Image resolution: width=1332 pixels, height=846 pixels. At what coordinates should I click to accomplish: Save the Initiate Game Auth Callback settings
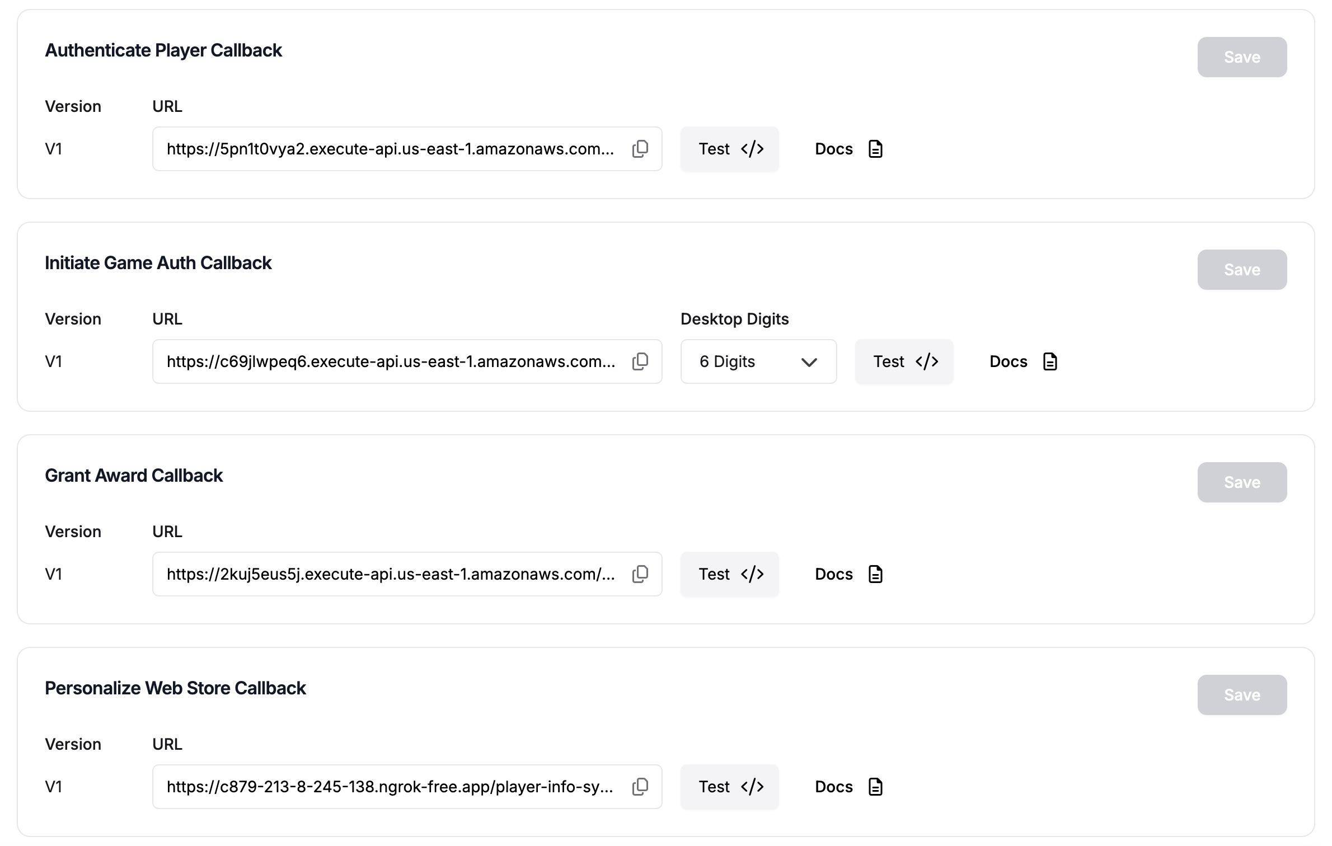(x=1242, y=270)
